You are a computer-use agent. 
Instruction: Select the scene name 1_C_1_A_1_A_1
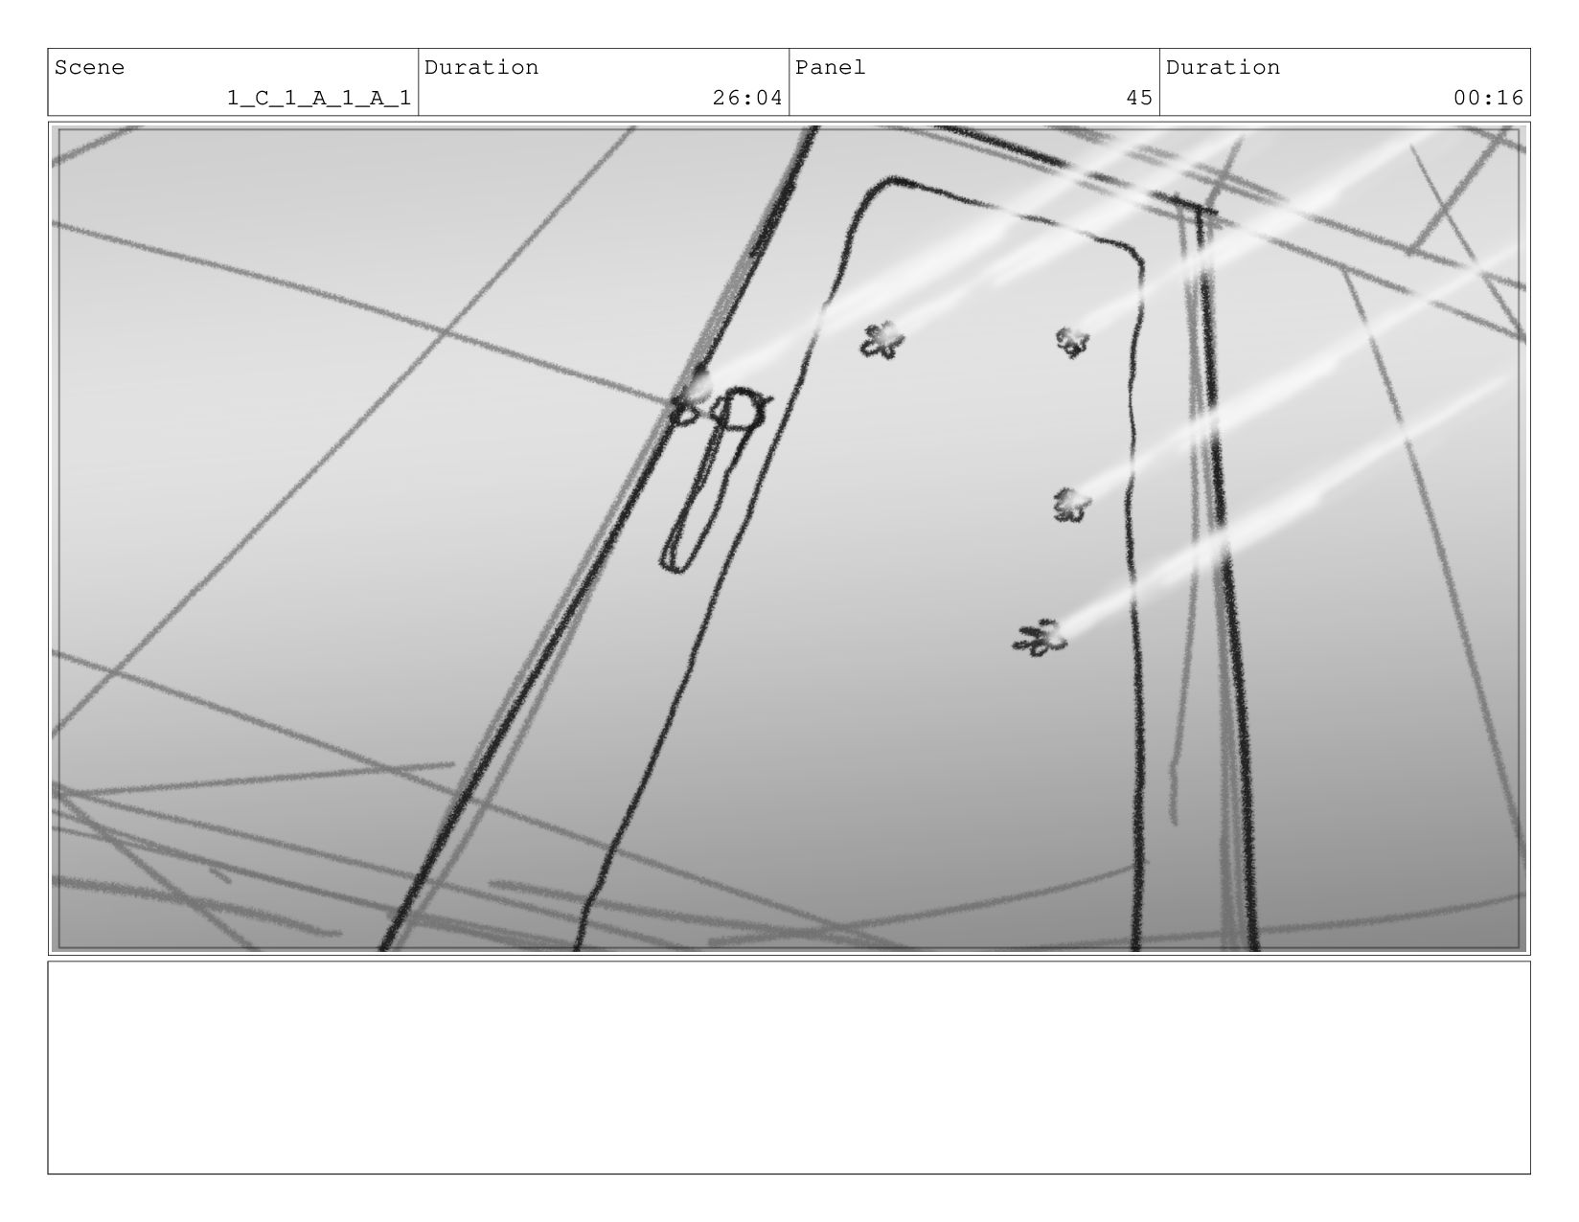click(x=319, y=98)
